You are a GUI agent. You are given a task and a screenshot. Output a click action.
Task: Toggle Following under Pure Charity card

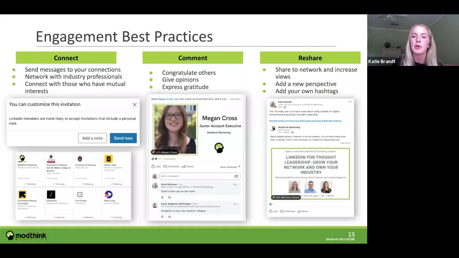click(x=87, y=217)
